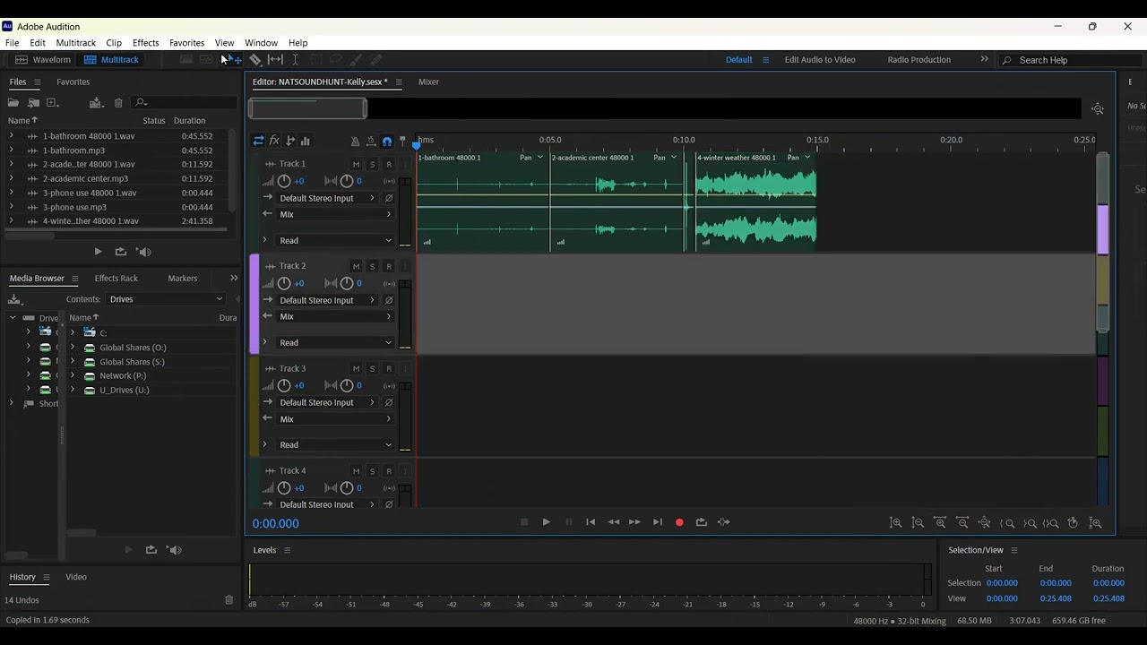Viewport: 1147px width, 645px height.
Task: Click the Pause button in transport
Action: point(568,522)
